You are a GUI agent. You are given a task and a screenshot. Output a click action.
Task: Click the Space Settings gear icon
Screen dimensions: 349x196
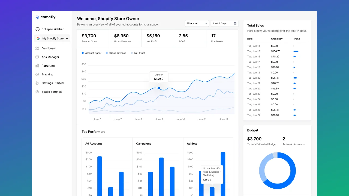tap(37, 92)
